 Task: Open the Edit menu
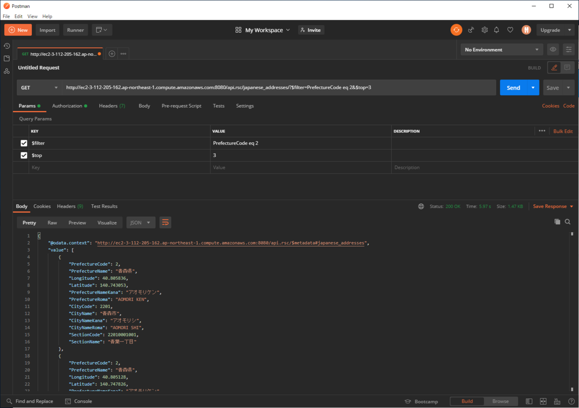click(x=19, y=16)
